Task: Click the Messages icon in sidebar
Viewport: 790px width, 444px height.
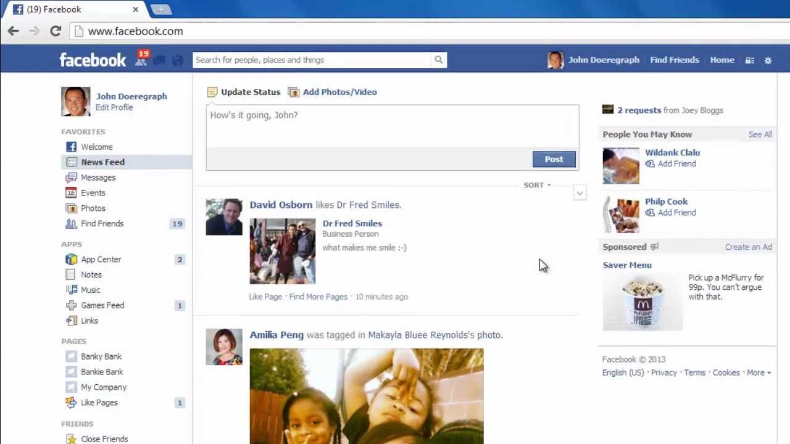Action: [72, 178]
